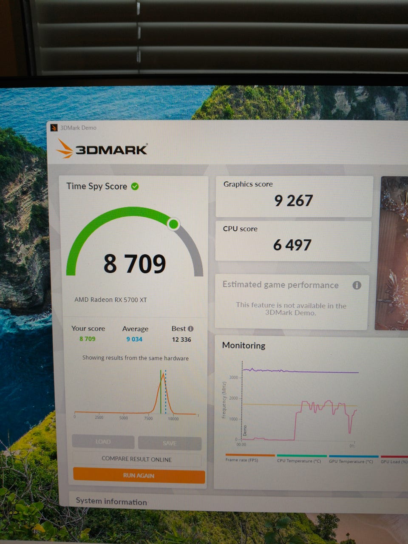Viewport: 408px width, 544px height.
Task: Click the SAVE button
Action: pos(170,443)
